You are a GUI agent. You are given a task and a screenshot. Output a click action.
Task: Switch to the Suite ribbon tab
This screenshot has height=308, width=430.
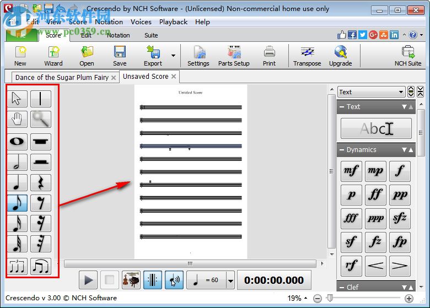point(151,35)
